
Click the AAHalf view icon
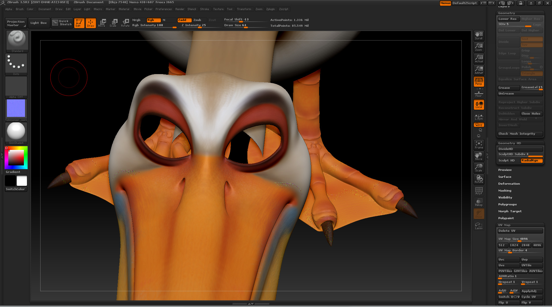(x=479, y=70)
